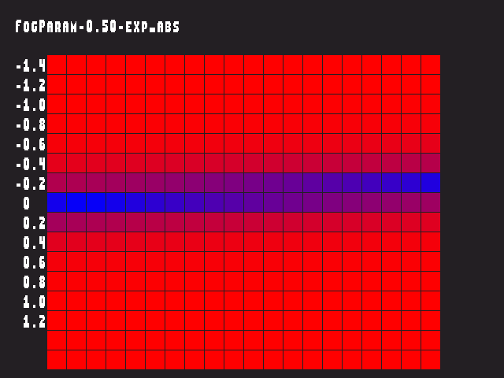Click the row label 0.6
Screen dimensions: 504x378
[35, 262]
